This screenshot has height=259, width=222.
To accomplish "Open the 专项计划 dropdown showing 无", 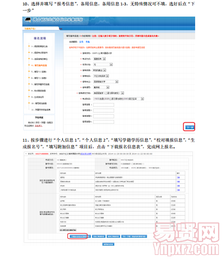I will point(103,65).
